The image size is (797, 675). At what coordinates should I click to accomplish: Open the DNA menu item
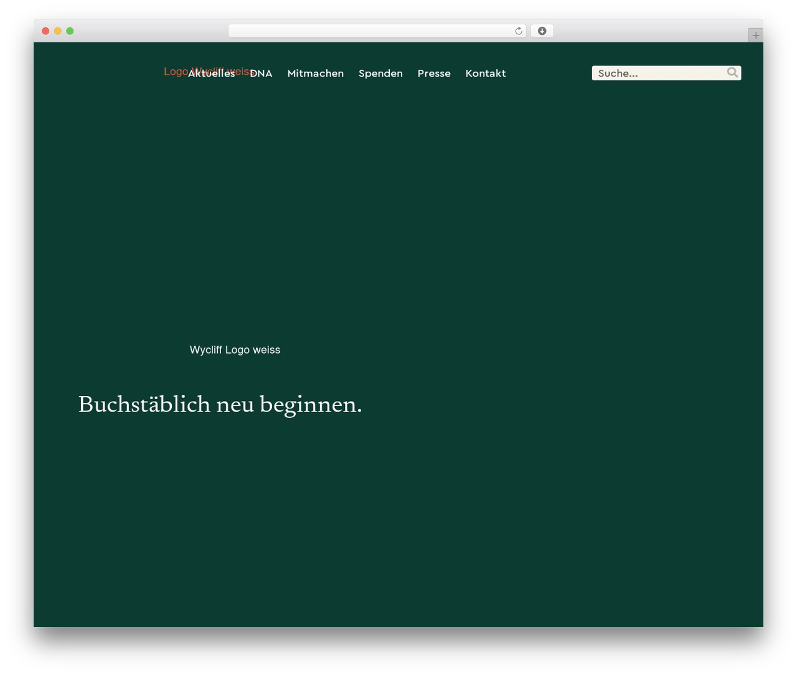(261, 73)
